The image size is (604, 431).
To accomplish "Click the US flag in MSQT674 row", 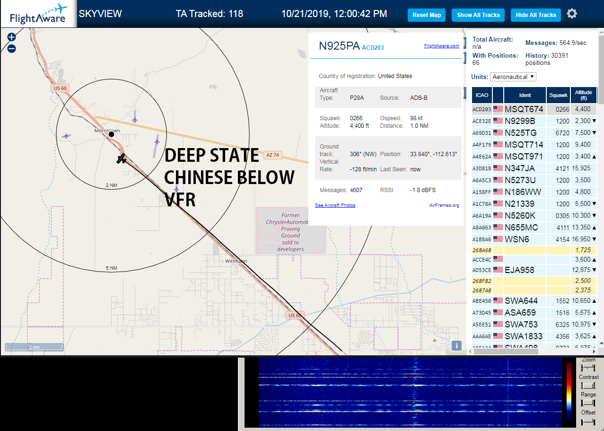I will click(x=498, y=109).
